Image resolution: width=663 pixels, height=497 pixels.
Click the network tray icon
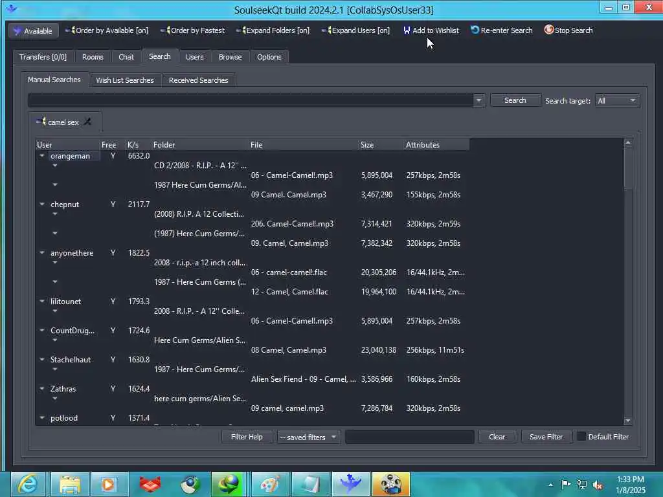coord(582,485)
